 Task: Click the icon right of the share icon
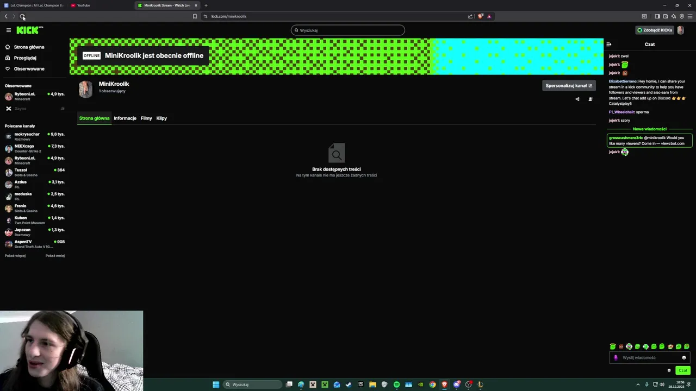point(591,99)
